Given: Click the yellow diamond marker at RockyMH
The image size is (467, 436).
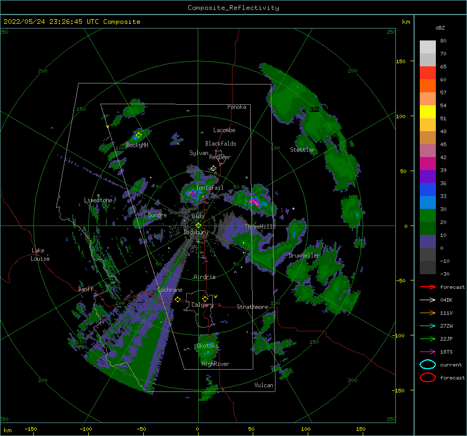Looking at the screenshot, I should point(139,135).
